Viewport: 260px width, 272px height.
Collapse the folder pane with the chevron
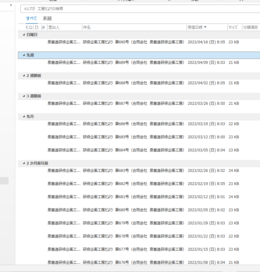coord(11,5)
